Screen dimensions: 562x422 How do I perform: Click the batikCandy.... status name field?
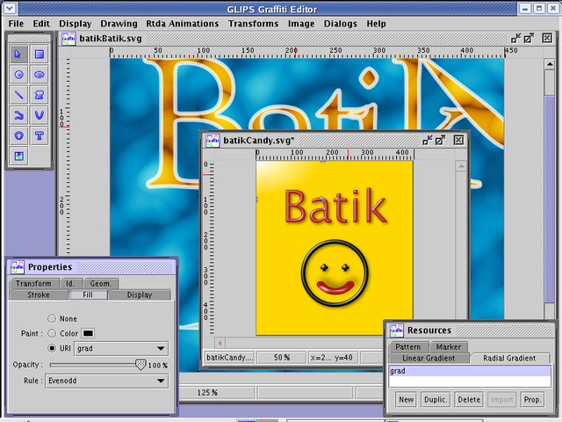pyautogui.click(x=229, y=358)
